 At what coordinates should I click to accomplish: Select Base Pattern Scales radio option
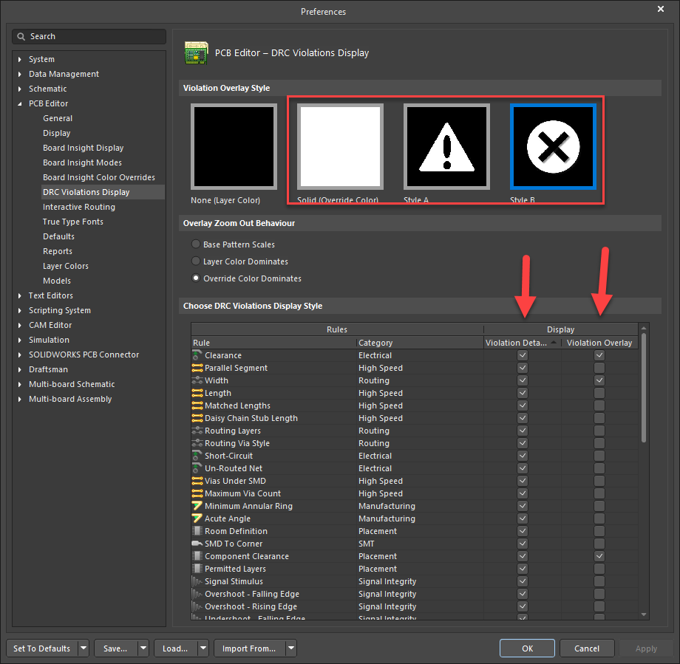[x=196, y=244]
